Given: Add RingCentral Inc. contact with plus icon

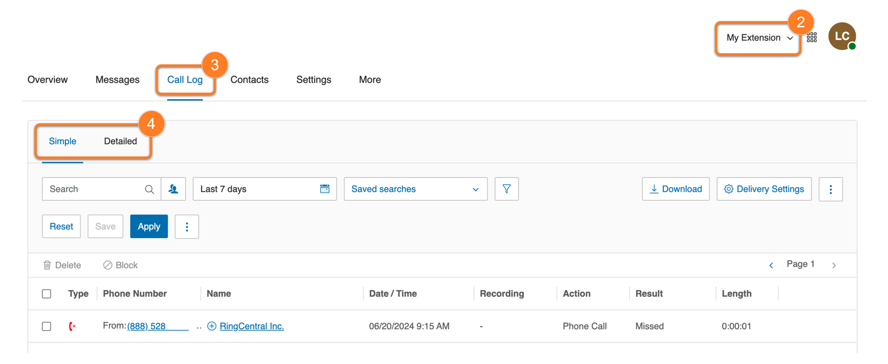Looking at the screenshot, I should click(211, 326).
